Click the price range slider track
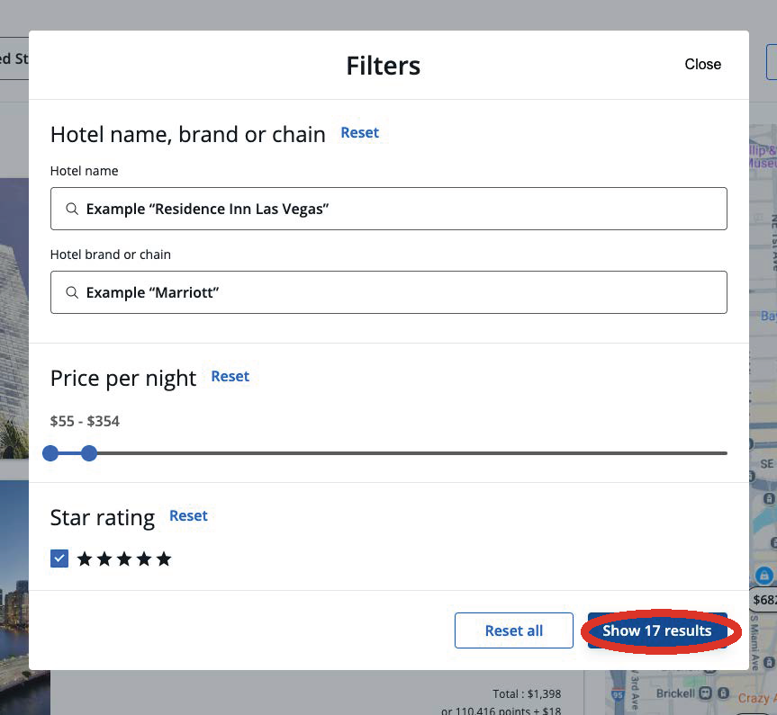Screen dimensions: 777x715 [x=405, y=453]
